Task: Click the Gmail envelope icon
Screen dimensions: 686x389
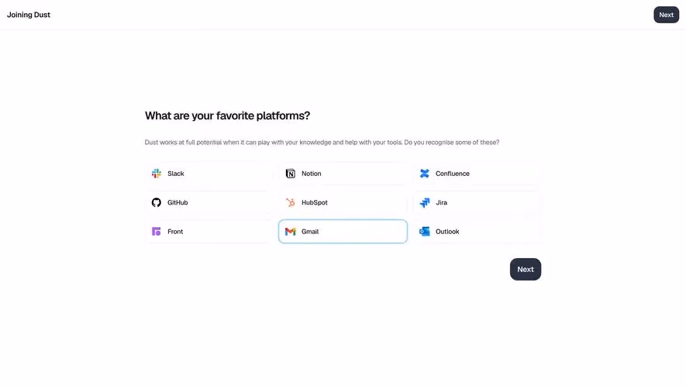Action: click(290, 231)
